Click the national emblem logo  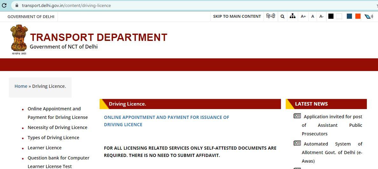19,39
